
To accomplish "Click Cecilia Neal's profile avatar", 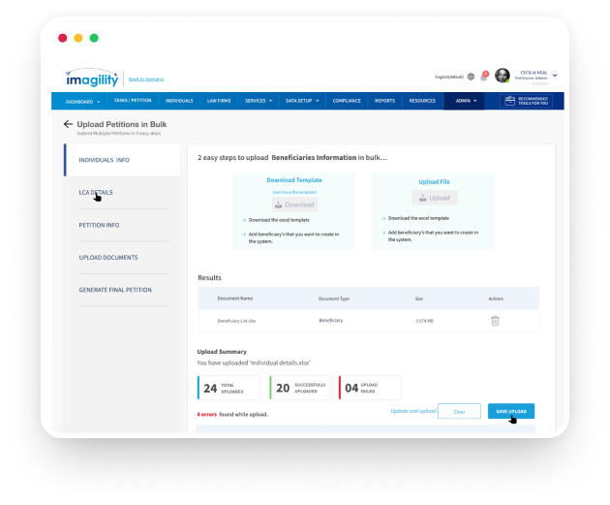I will 502,76.
